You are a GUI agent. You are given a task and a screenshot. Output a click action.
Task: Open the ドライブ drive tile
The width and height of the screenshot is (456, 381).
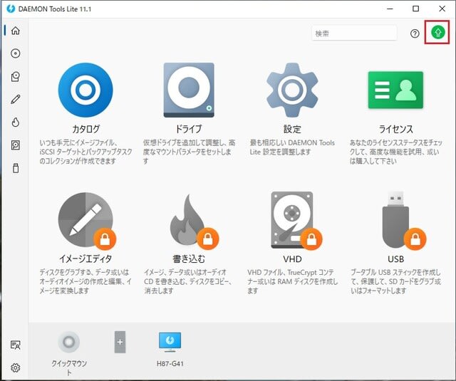click(189, 90)
